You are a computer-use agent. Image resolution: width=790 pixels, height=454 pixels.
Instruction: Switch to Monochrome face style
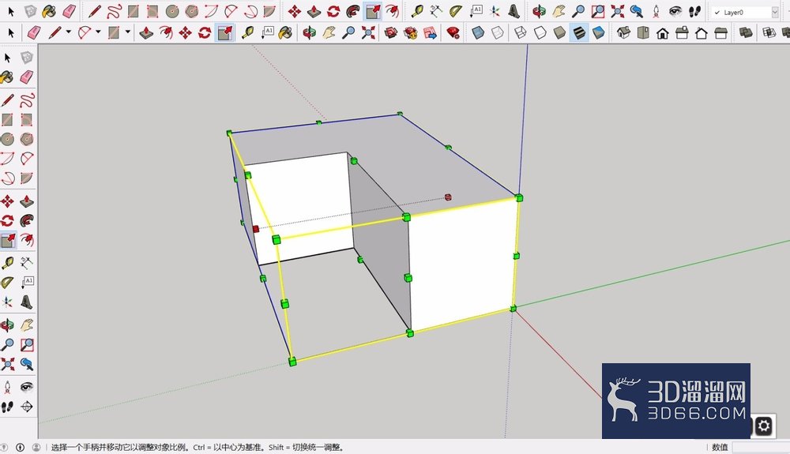(598, 33)
